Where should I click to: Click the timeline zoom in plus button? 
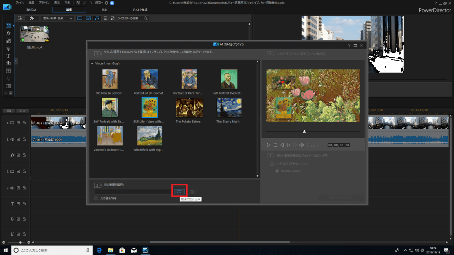(29, 242)
